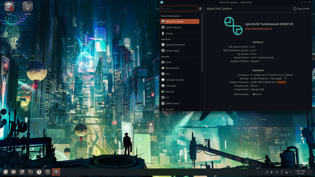The height and width of the screenshot is (177, 315).
Task: Open the Wi-Fi networks tray icon
Action: pyautogui.click(x=282, y=172)
